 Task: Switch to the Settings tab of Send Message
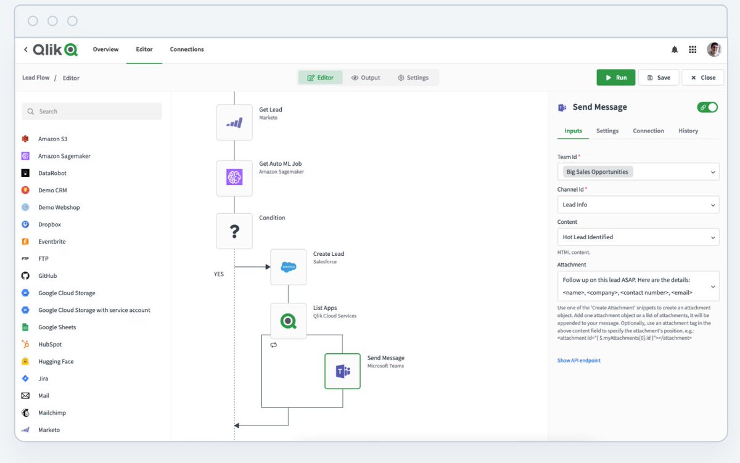[x=607, y=131]
